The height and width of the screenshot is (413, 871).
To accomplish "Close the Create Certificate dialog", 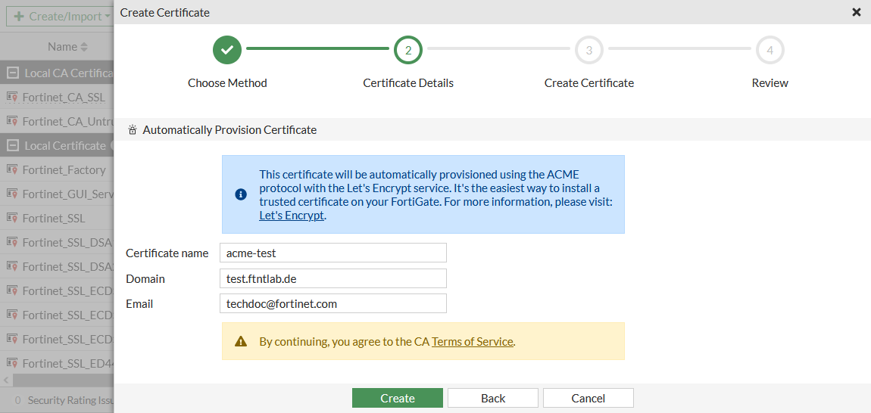I will tap(857, 12).
